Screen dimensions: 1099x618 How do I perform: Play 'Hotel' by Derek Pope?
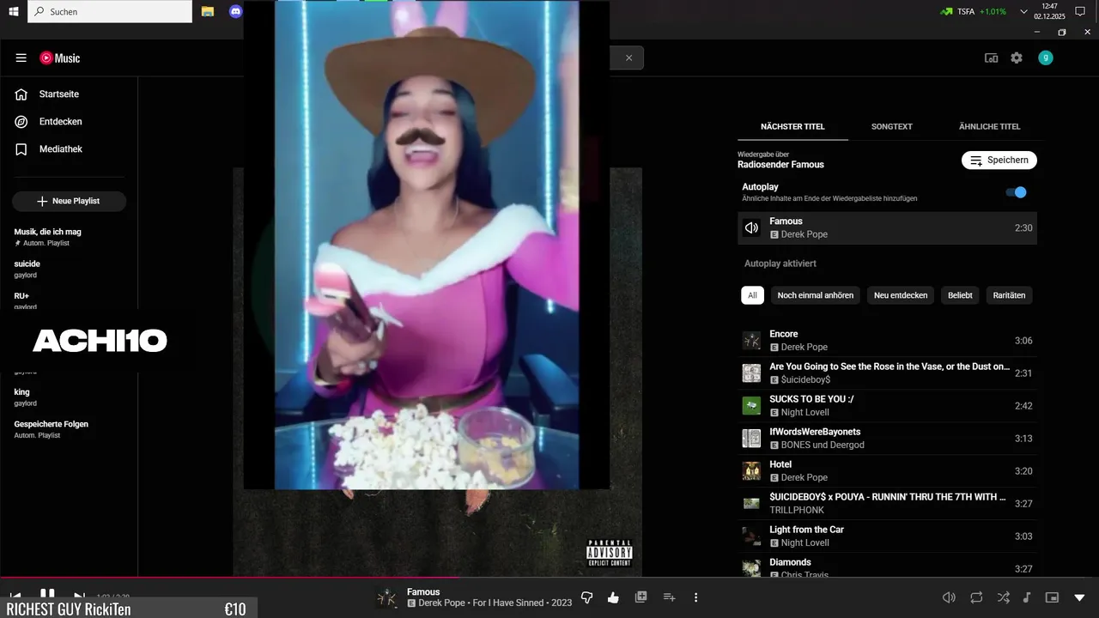click(x=887, y=471)
